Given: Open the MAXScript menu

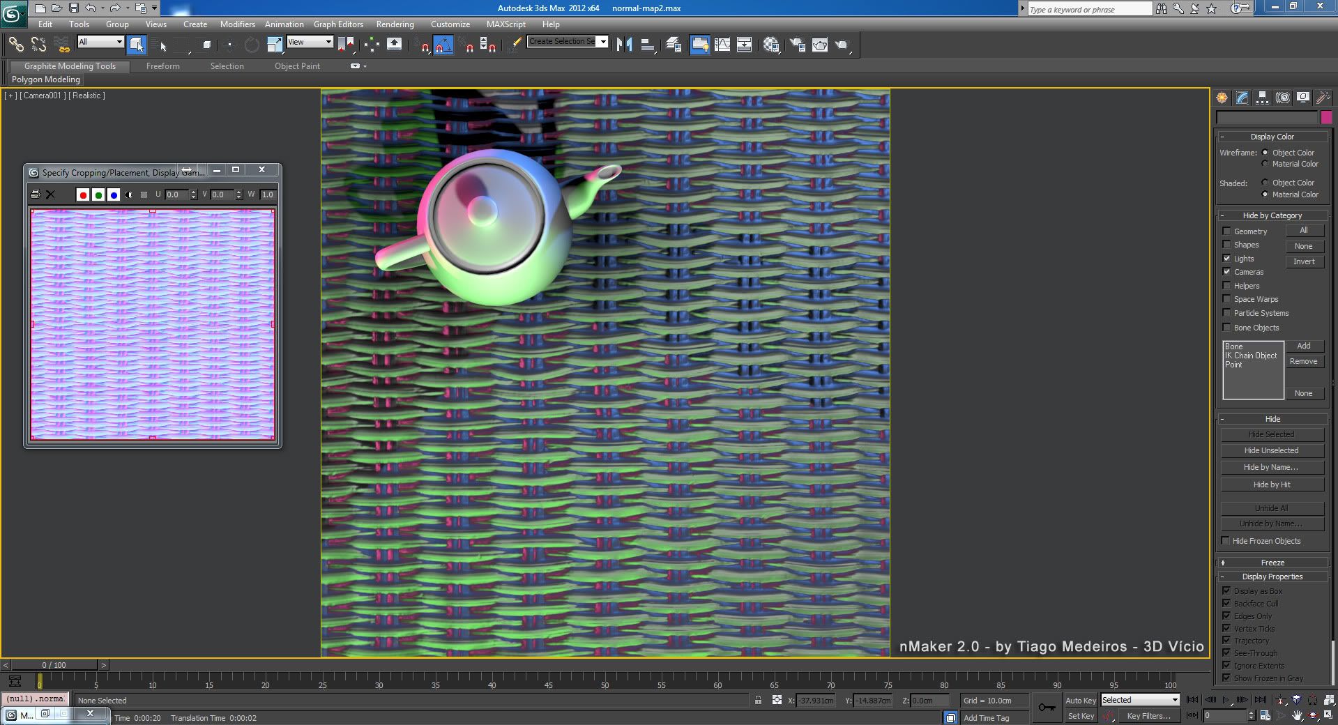Looking at the screenshot, I should 506,24.
